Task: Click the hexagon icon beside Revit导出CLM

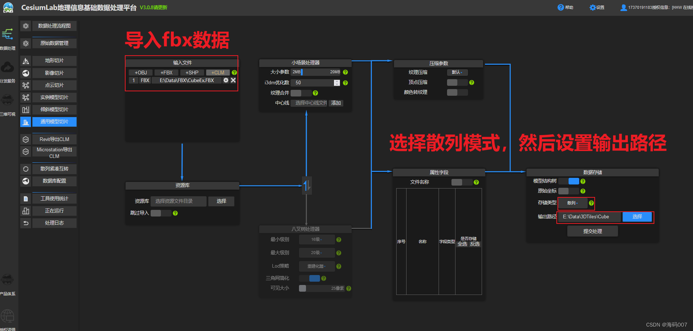Action: (x=26, y=139)
